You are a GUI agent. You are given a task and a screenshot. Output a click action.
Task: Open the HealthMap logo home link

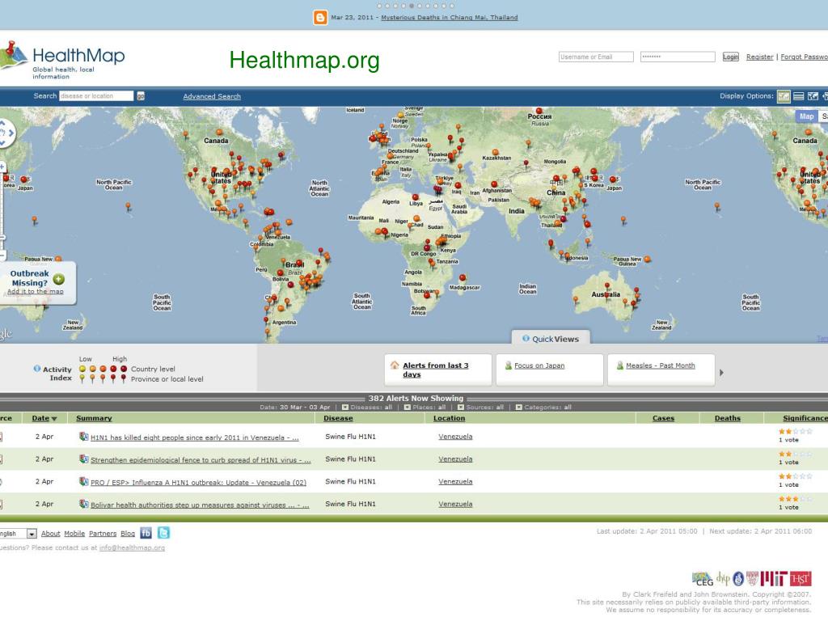click(x=62, y=60)
